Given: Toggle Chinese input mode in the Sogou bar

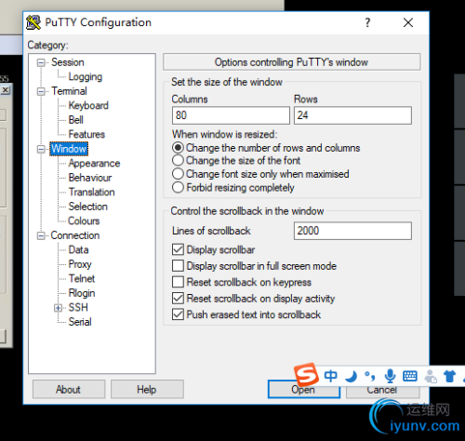Looking at the screenshot, I should coord(330,376).
